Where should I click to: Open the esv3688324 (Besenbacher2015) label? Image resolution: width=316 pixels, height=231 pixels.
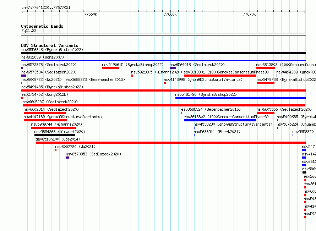pos(211,109)
